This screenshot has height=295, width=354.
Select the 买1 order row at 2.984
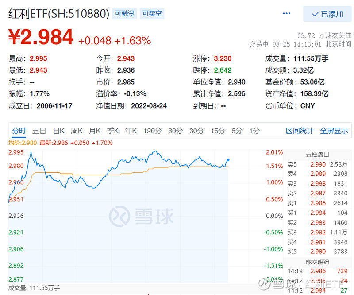coord(317,213)
